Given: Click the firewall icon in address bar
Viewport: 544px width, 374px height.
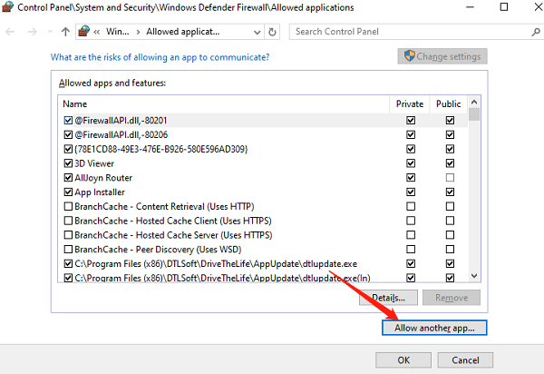Looking at the screenshot, I should pyautogui.click(x=84, y=31).
